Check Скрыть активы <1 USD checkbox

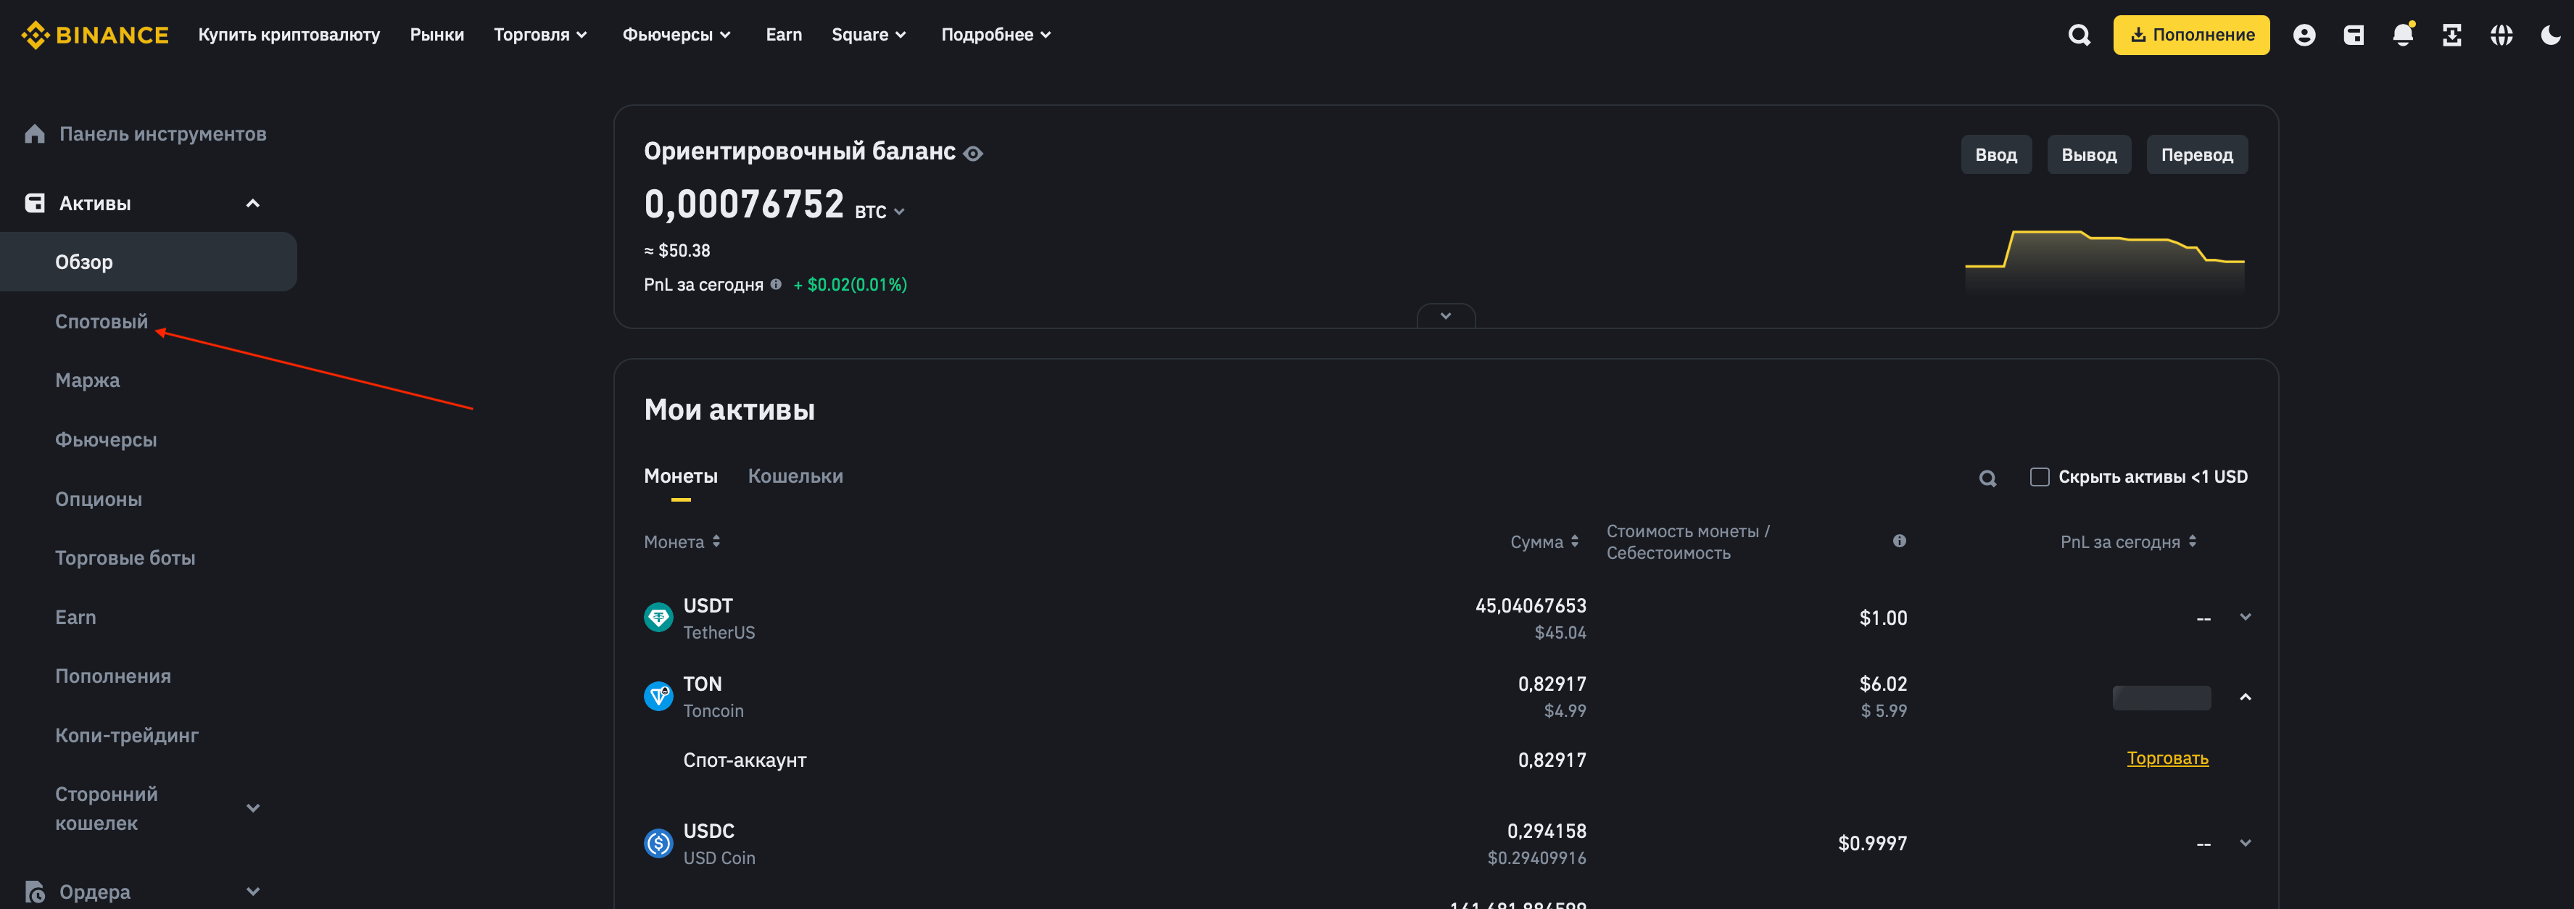point(2040,476)
